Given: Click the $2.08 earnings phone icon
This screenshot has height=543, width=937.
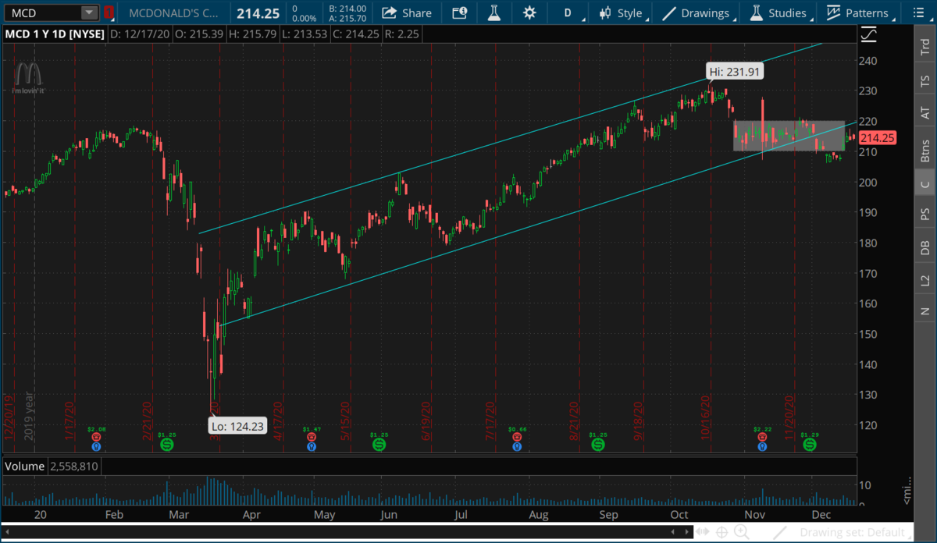Looking at the screenshot, I should click(96, 438).
